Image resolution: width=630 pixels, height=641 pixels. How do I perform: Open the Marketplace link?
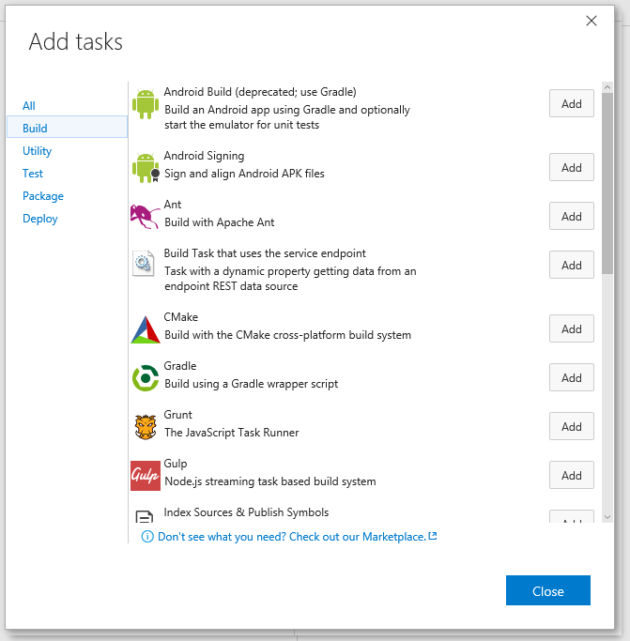(x=292, y=537)
